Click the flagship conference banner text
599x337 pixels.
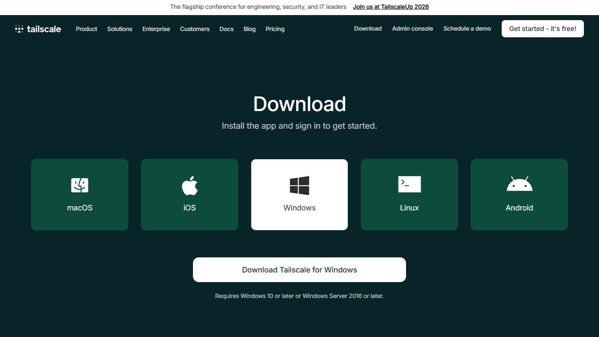click(x=258, y=7)
